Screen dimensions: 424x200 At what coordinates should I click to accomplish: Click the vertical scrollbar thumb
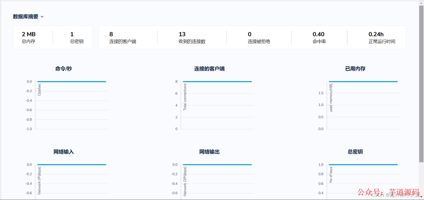421,83
